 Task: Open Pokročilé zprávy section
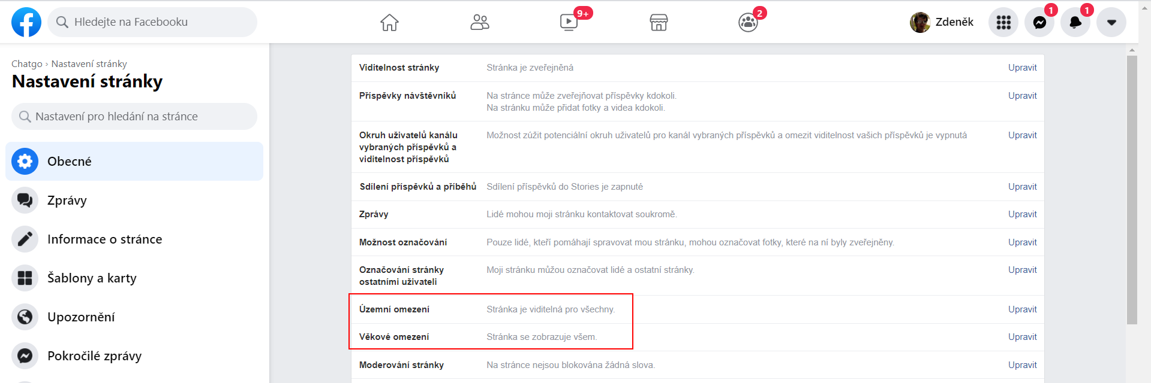[134, 356]
